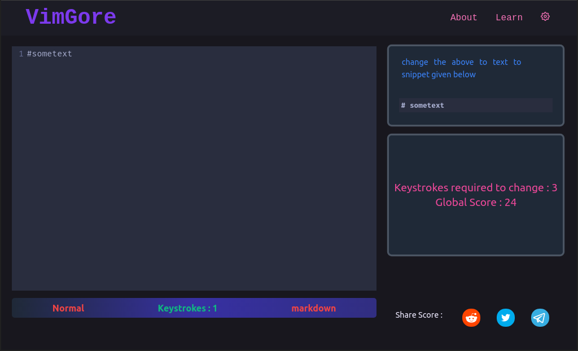Open the Learn page

pyautogui.click(x=509, y=17)
